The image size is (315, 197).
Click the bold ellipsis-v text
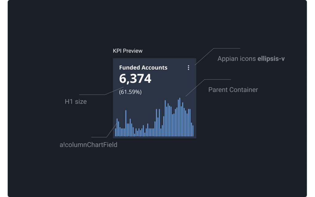coord(271,59)
